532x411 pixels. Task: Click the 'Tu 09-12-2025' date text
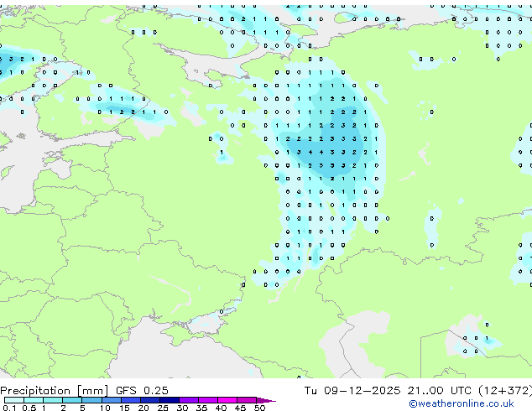[352, 390]
